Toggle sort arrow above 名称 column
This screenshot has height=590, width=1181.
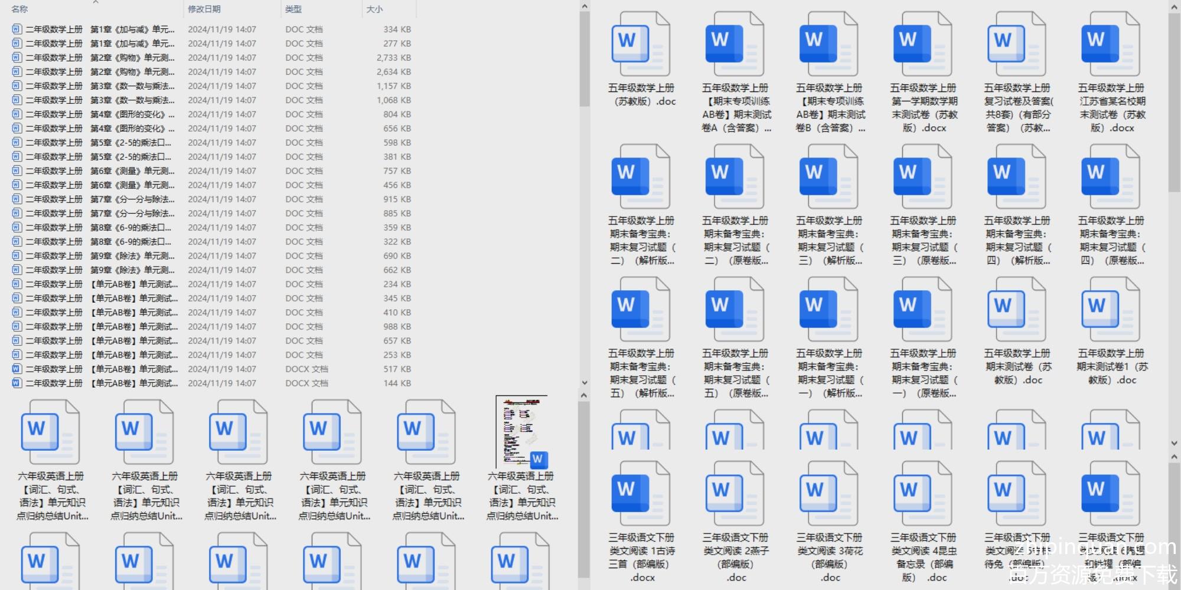click(96, 2)
